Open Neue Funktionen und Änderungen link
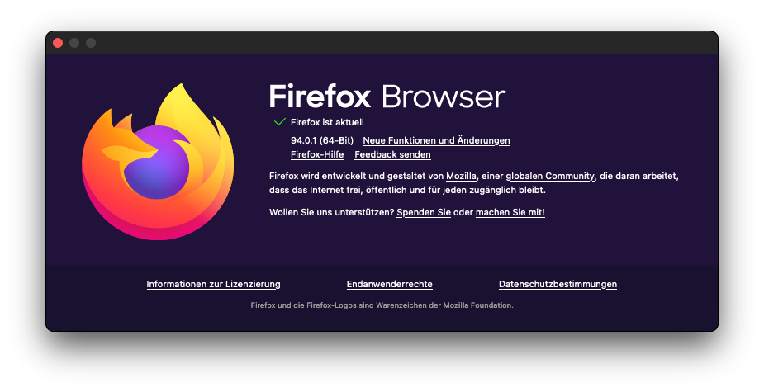Viewport: 764px width, 392px height. pos(436,140)
